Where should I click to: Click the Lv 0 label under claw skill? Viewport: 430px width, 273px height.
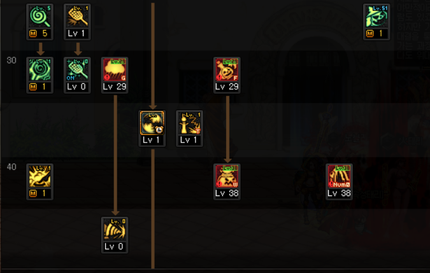click(114, 247)
